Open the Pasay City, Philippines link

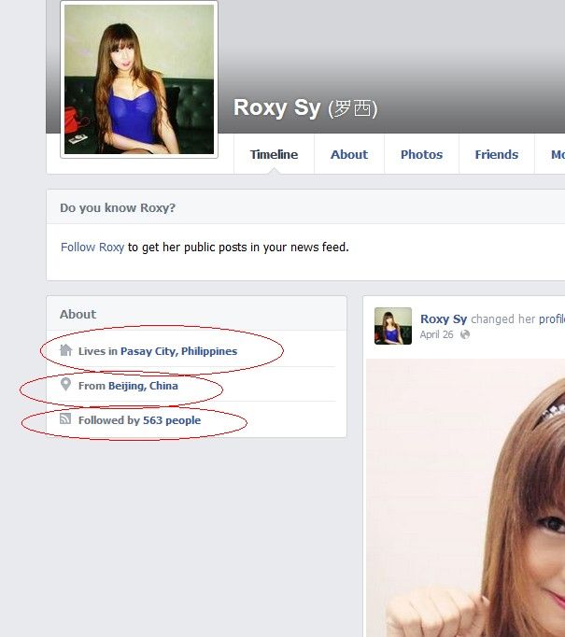[178, 351]
